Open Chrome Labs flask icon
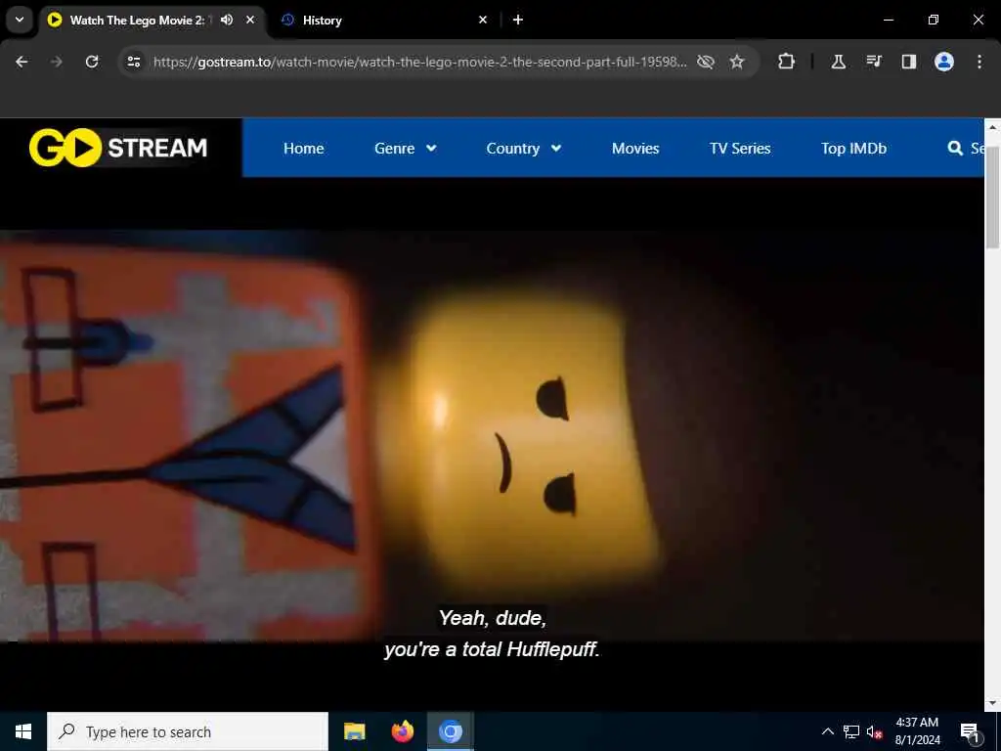The image size is (1001, 751). [838, 62]
